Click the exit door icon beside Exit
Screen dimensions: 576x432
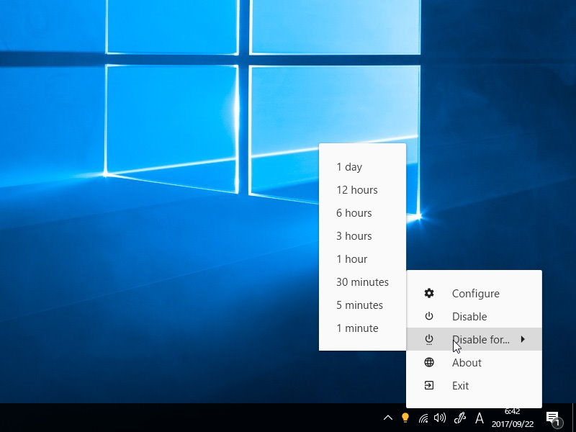429,385
